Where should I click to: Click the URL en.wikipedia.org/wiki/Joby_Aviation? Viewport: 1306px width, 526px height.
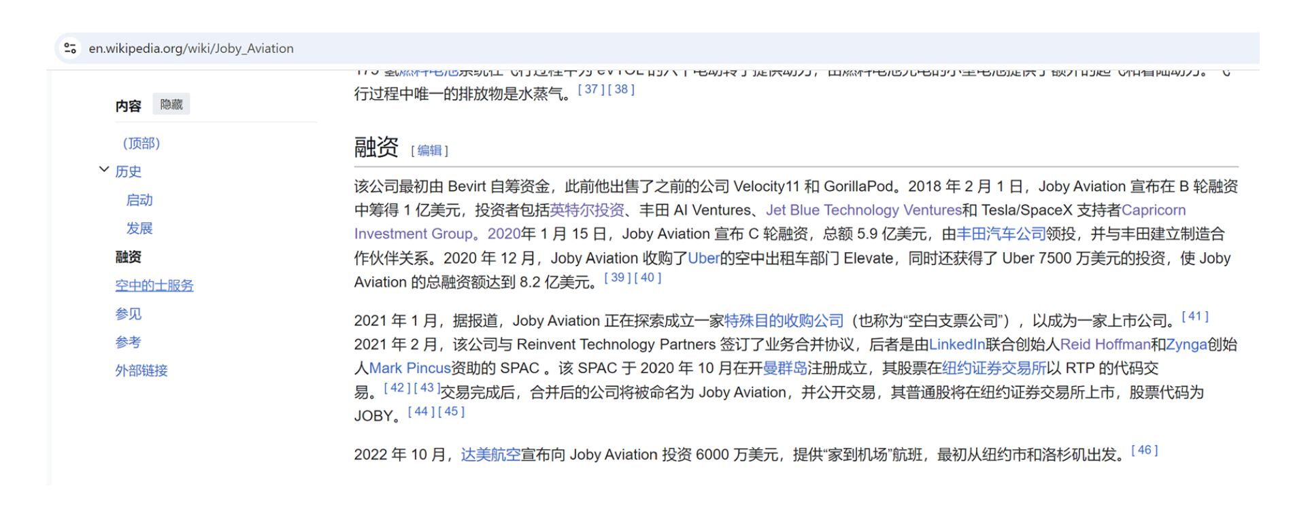[191, 48]
